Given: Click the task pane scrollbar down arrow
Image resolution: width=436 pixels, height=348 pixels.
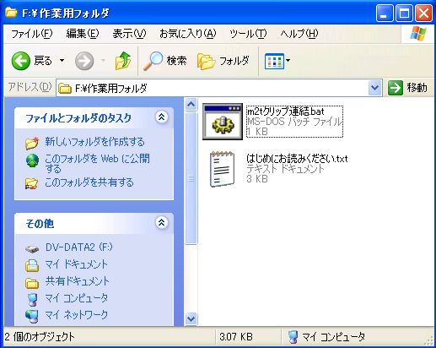Looking at the screenshot, I should pyautogui.click(x=191, y=318).
